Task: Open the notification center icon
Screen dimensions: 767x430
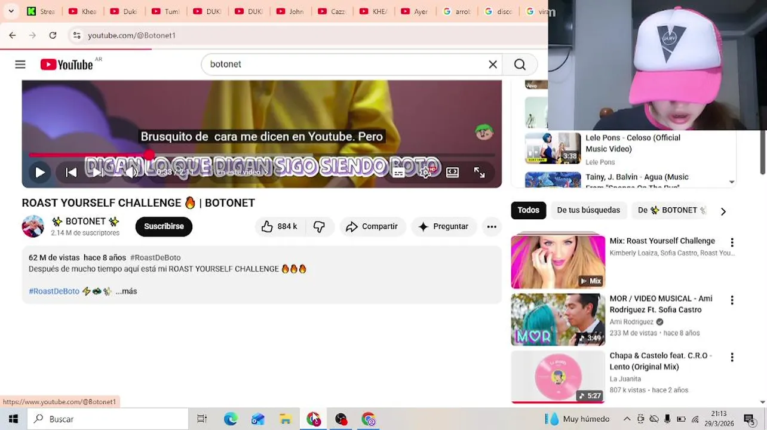Action: click(x=749, y=419)
